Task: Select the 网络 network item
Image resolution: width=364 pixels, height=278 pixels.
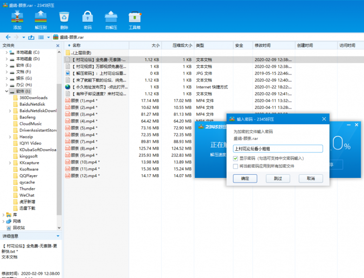Action: point(17,221)
